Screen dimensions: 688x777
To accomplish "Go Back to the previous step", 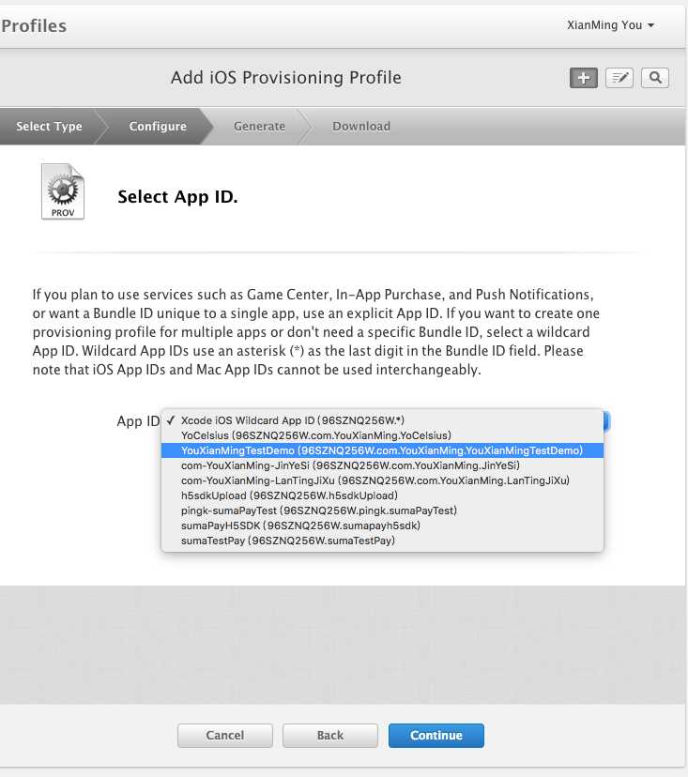I will coord(330,736).
